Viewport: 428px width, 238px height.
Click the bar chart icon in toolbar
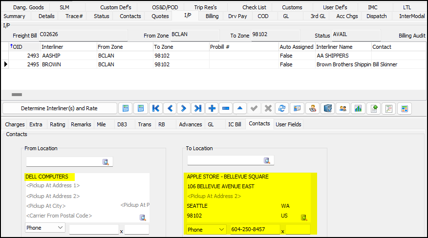[358, 108]
